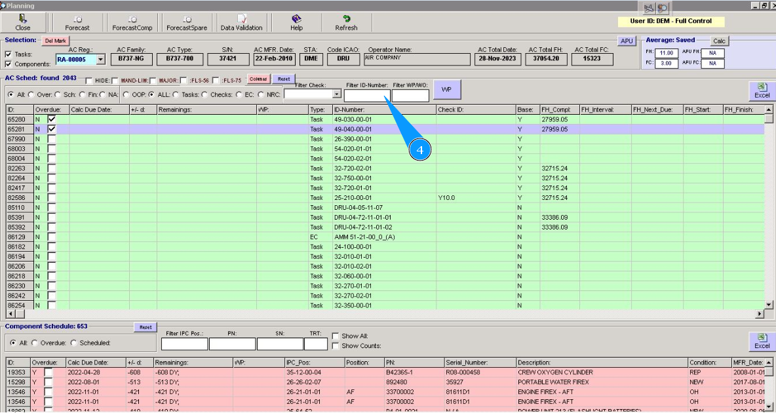Click the Del Mark button
This screenshot has width=776, height=413.
[55, 41]
